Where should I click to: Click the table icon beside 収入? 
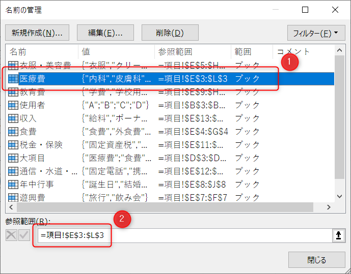point(13,118)
